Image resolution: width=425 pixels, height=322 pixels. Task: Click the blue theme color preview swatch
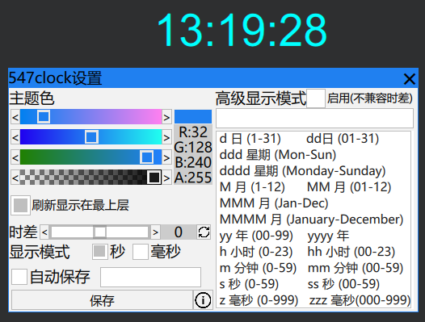point(193,117)
